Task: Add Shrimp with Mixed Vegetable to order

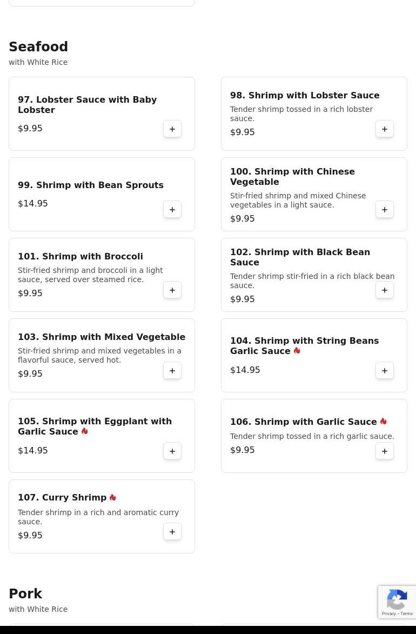Action: coord(172,371)
